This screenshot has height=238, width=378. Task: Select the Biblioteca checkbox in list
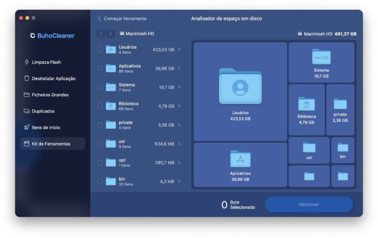100,106
